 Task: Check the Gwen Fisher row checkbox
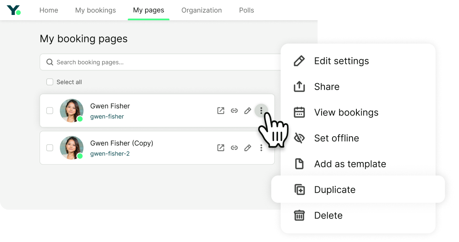(50, 110)
